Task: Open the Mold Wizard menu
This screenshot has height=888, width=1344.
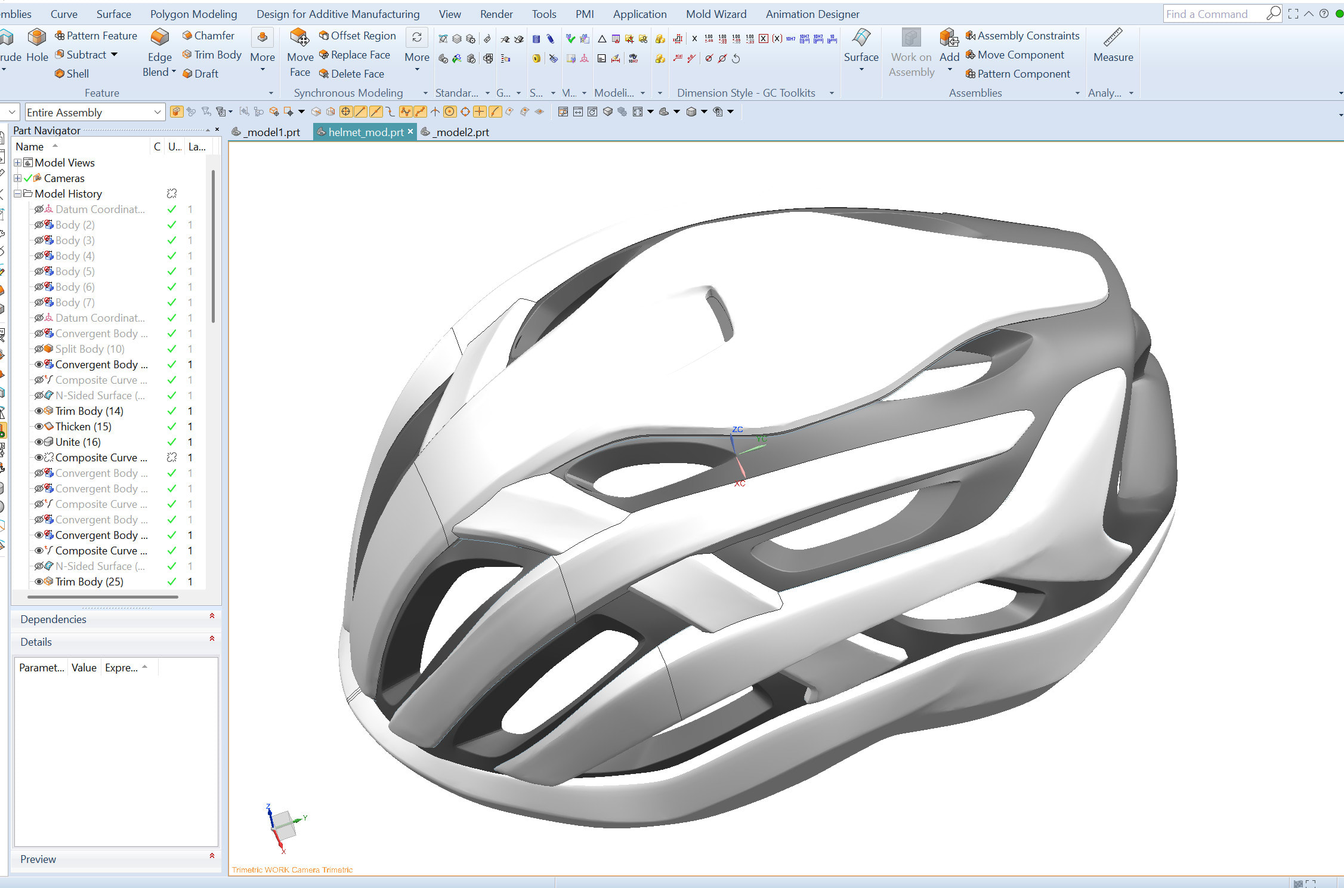Action: (x=715, y=14)
